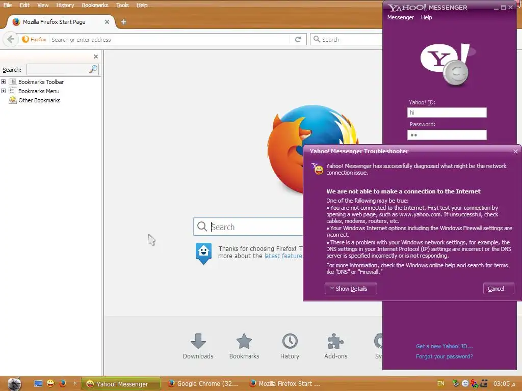Close the Mozilla Firefox Start Page tab
Screen dimensions: 522x391
[107, 22]
